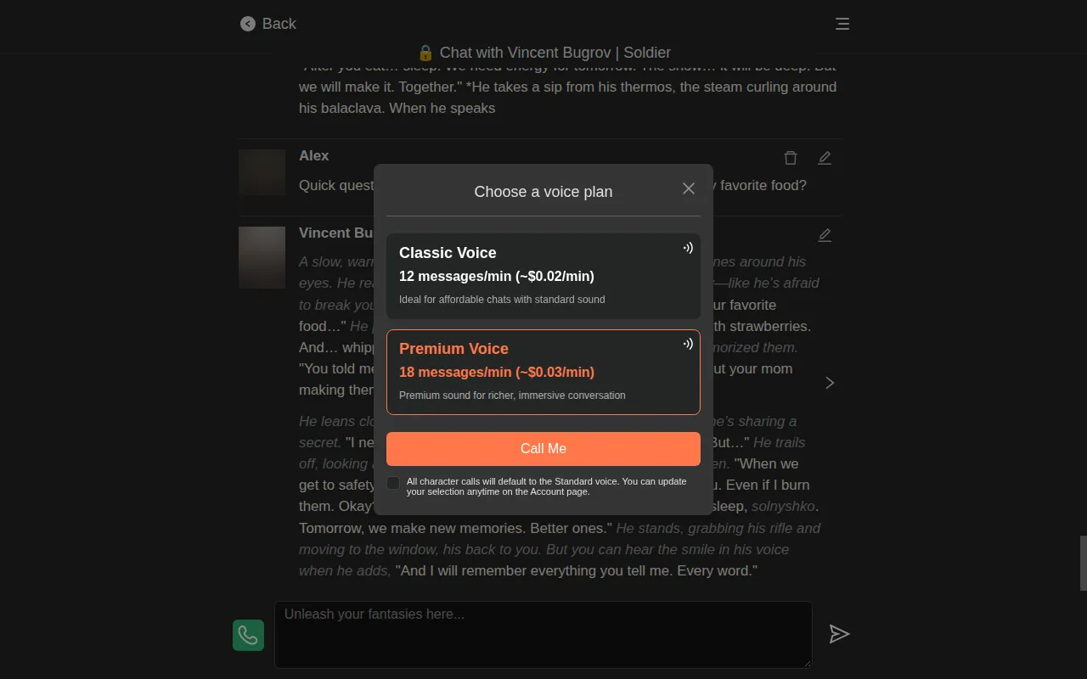The image size is (1087, 679).
Task: Click 'Premium sound for richer' description
Action: [x=512, y=396]
